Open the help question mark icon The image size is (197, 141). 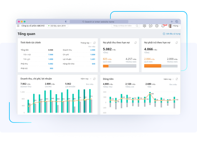pyautogui.click(x=157, y=26)
